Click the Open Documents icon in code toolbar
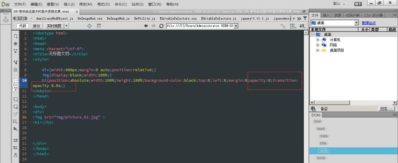398x163 pixels. pyautogui.click(x=15, y=35)
